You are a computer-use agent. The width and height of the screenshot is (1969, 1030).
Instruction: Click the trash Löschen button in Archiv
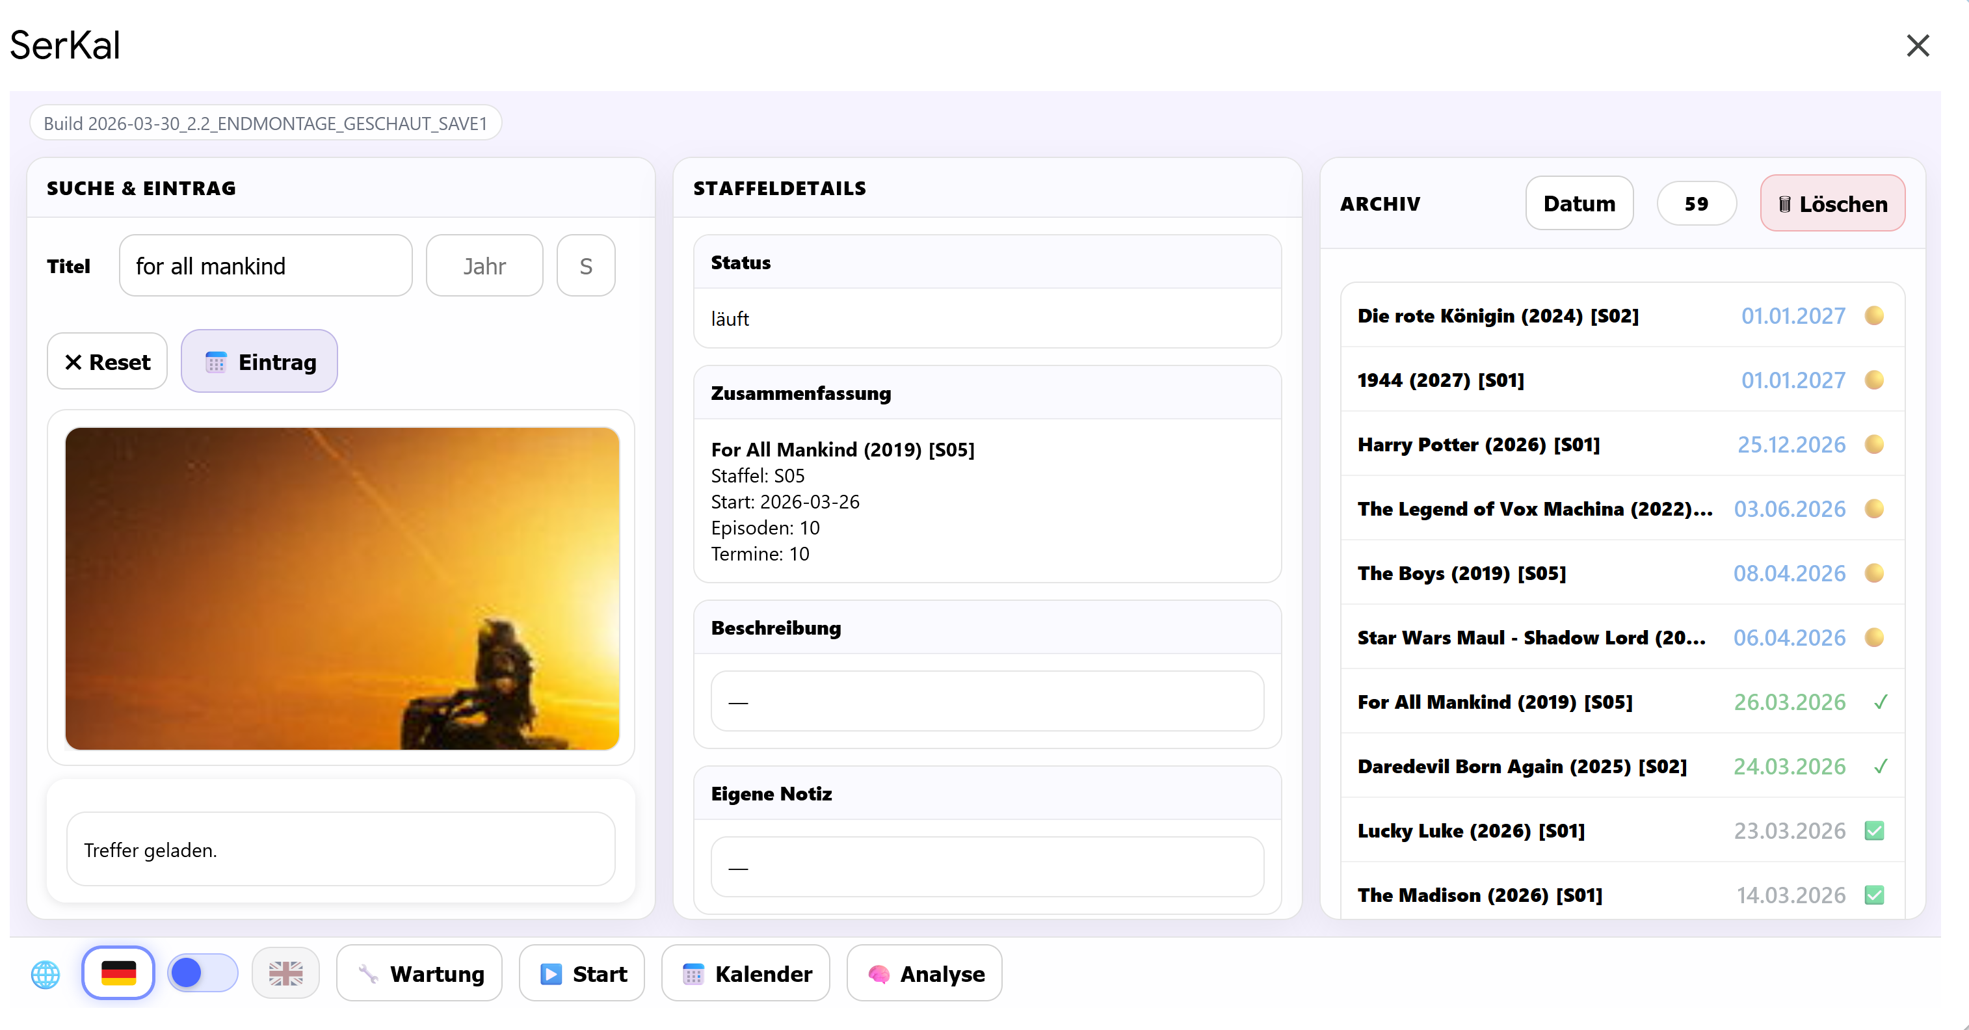point(1832,204)
